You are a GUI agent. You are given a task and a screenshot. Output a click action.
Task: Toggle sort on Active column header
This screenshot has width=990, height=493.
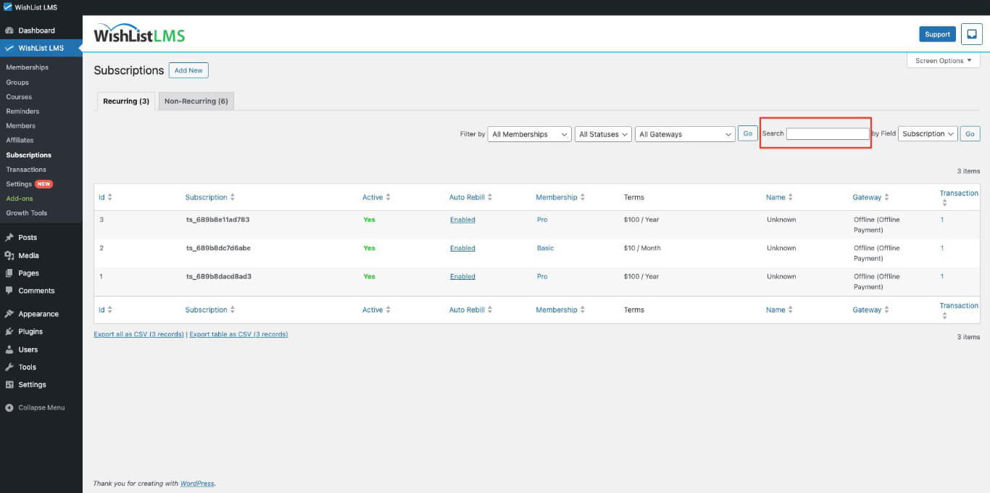388,197
